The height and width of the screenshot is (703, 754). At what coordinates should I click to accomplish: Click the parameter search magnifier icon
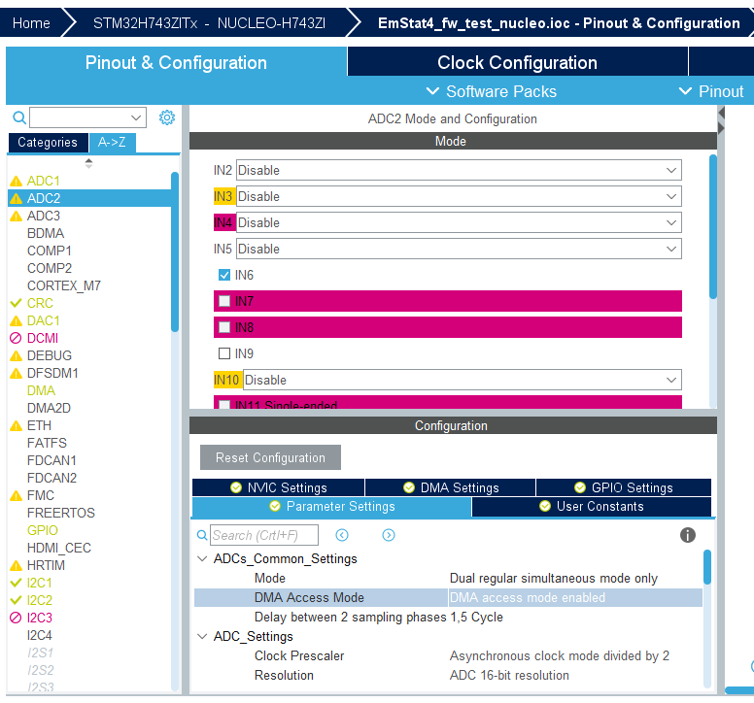[x=202, y=535]
